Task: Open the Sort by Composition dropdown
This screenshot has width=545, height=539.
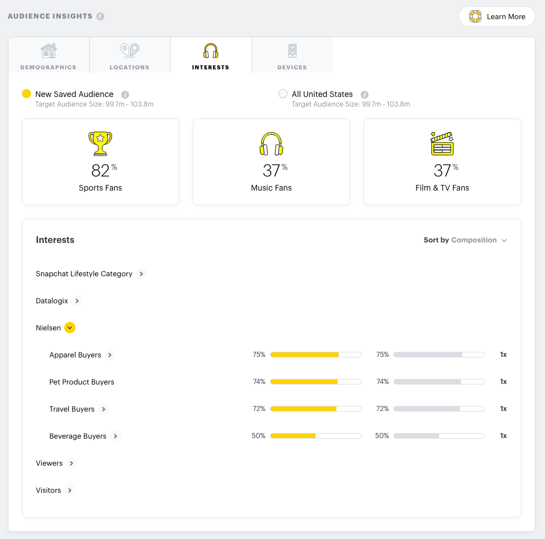Action: point(465,240)
